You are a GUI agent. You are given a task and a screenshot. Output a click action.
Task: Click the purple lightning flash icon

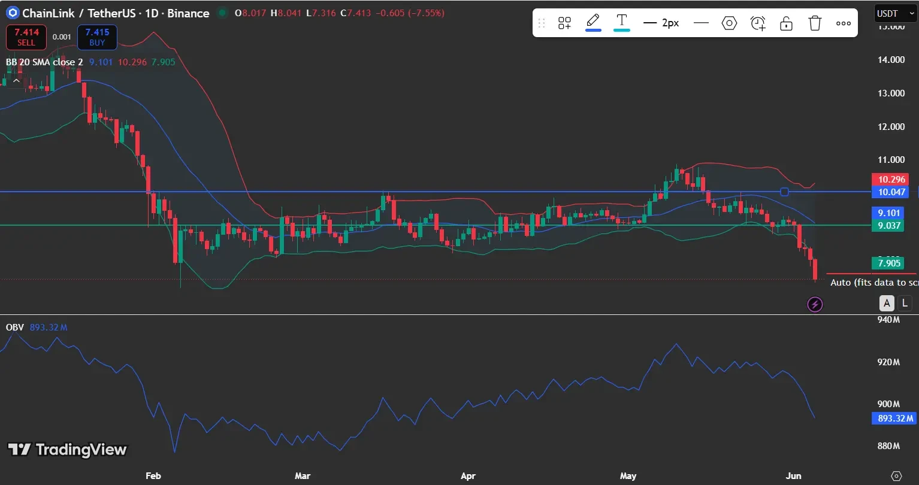tap(815, 305)
